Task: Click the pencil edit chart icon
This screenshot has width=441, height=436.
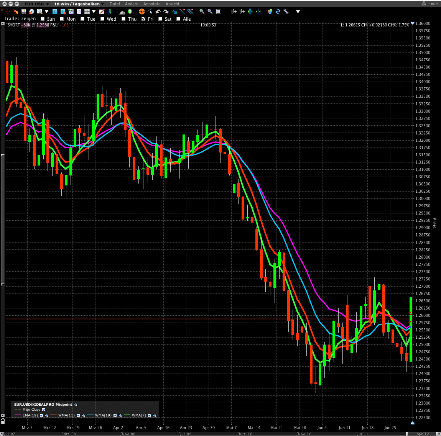Action: 102,11
